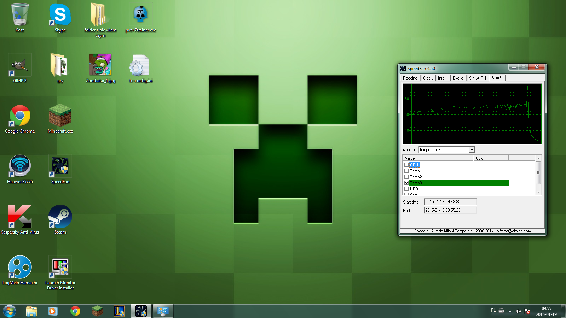Click the 'Coded by Alfredo Milani Comparetti' status bar
Screen dimensions: 566x318
472,231
